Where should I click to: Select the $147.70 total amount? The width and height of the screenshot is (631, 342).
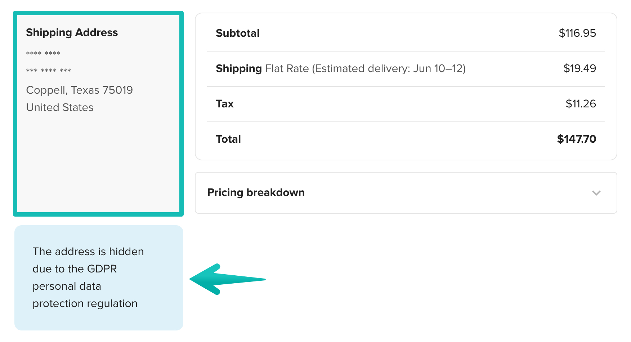pos(576,139)
